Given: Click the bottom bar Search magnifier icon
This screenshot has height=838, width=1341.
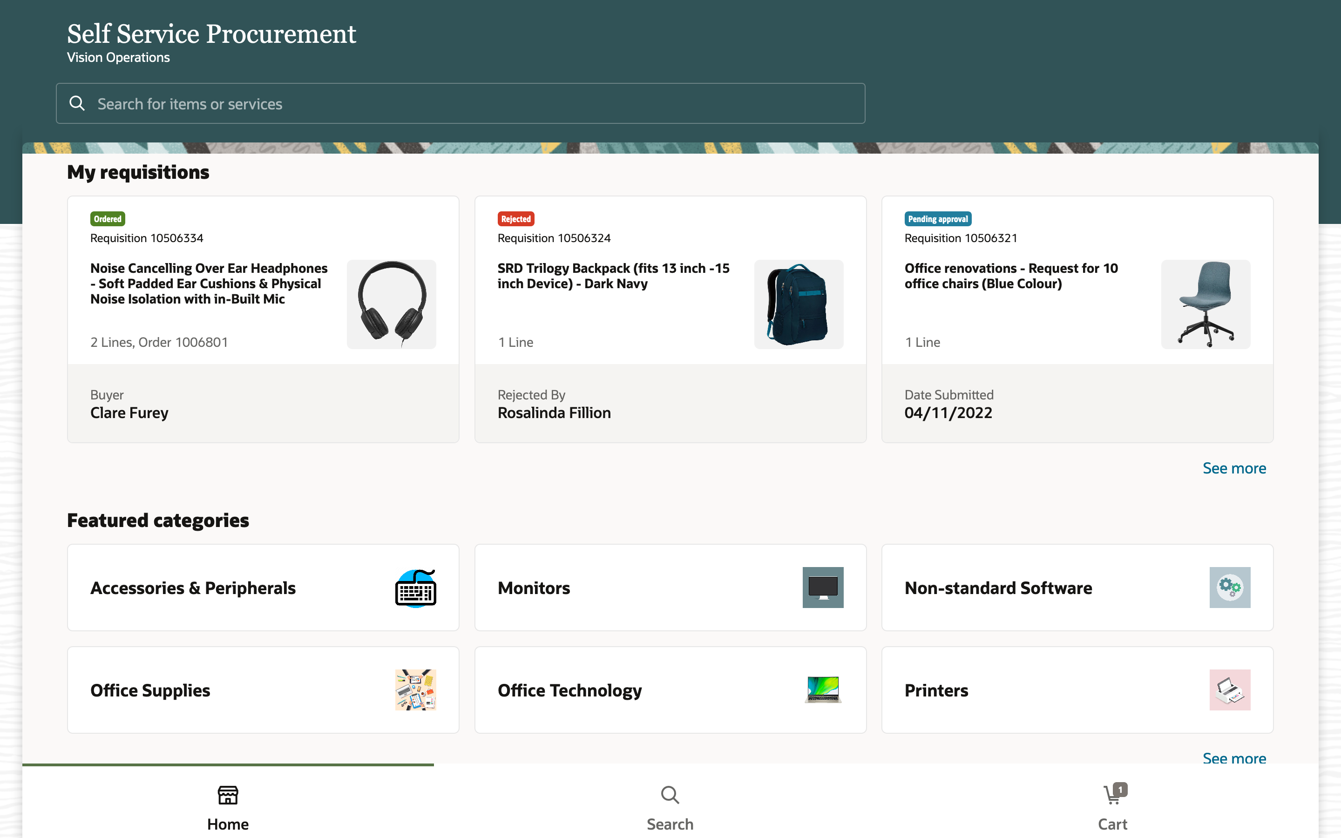Looking at the screenshot, I should [670, 795].
